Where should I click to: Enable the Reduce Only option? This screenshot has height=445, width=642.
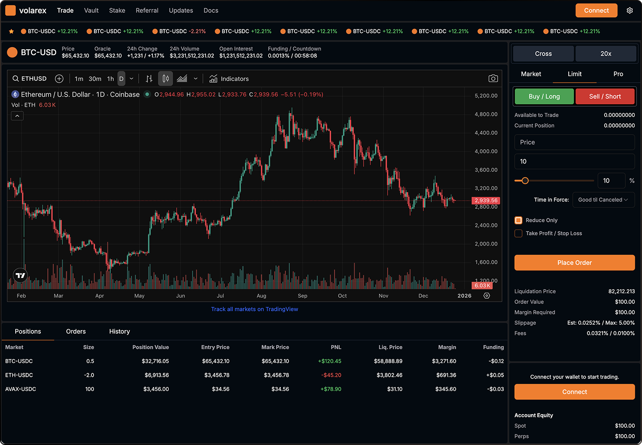[x=518, y=220]
